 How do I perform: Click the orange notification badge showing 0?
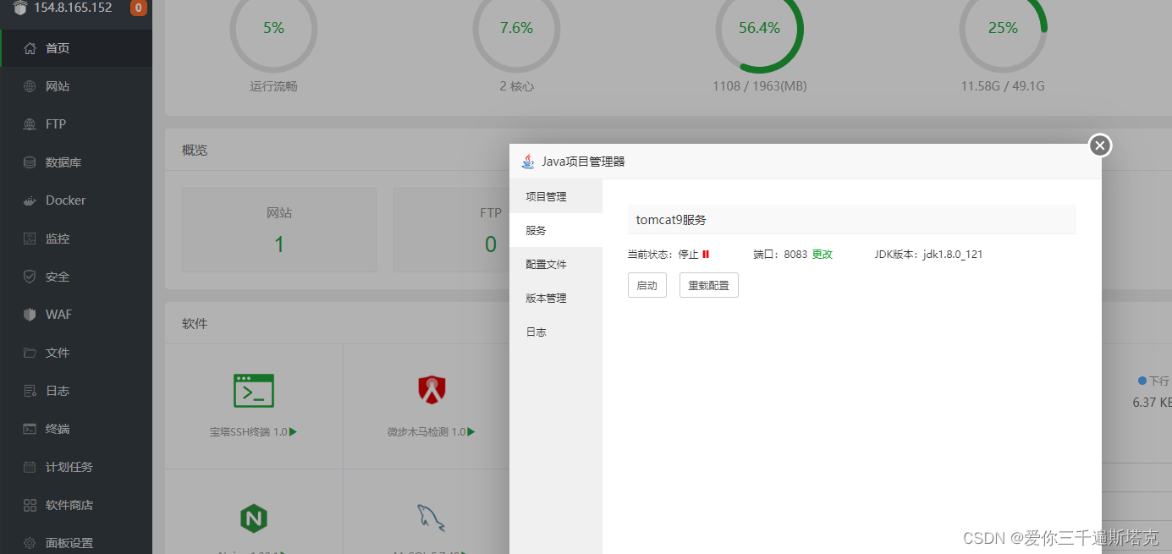click(138, 8)
